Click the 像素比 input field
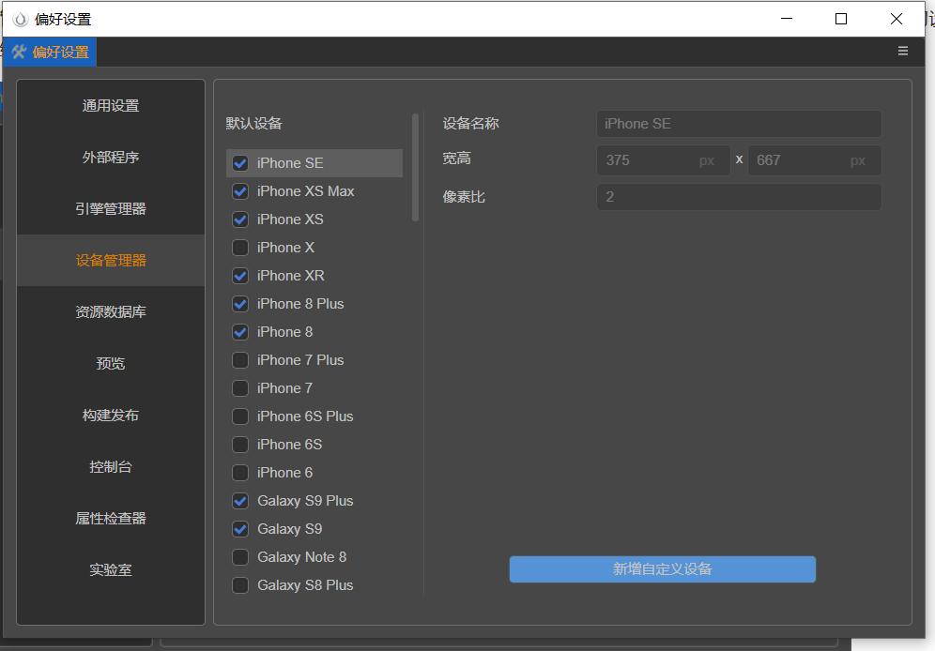The width and height of the screenshot is (935, 651). 738,197
